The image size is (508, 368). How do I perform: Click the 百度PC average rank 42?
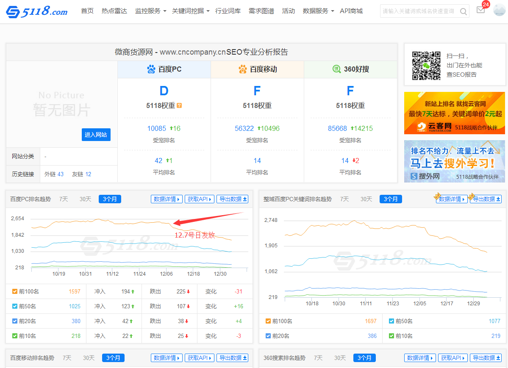(158, 160)
